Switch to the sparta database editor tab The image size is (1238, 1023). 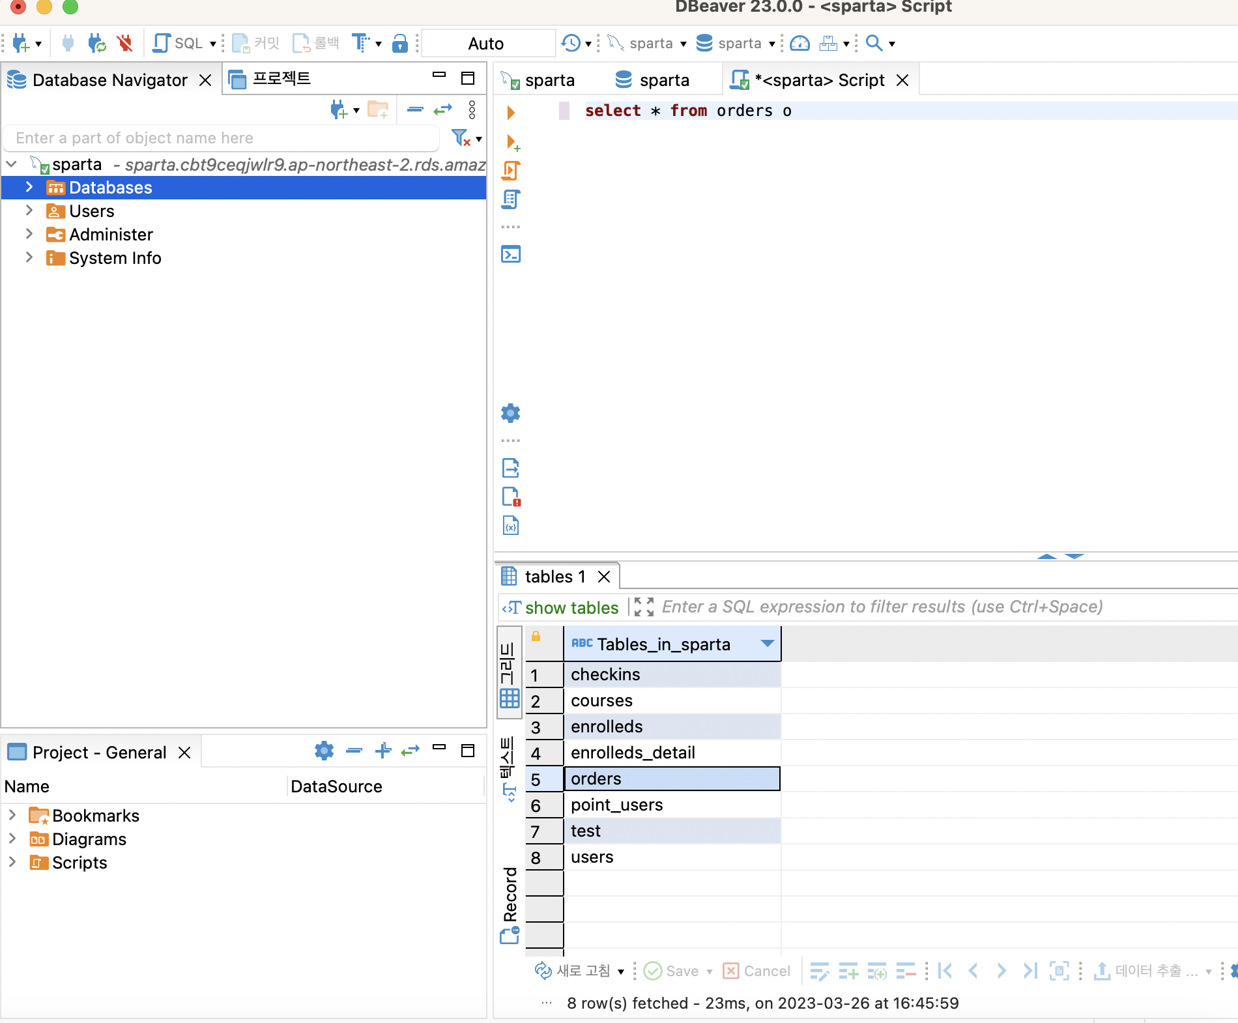click(652, 80)
